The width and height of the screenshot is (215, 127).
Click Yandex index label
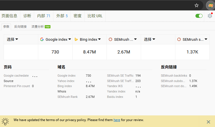[x=116, y=91]
